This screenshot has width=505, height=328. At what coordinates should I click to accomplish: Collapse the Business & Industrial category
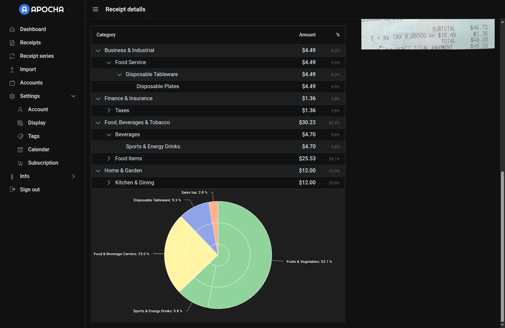tap(98, 50)
